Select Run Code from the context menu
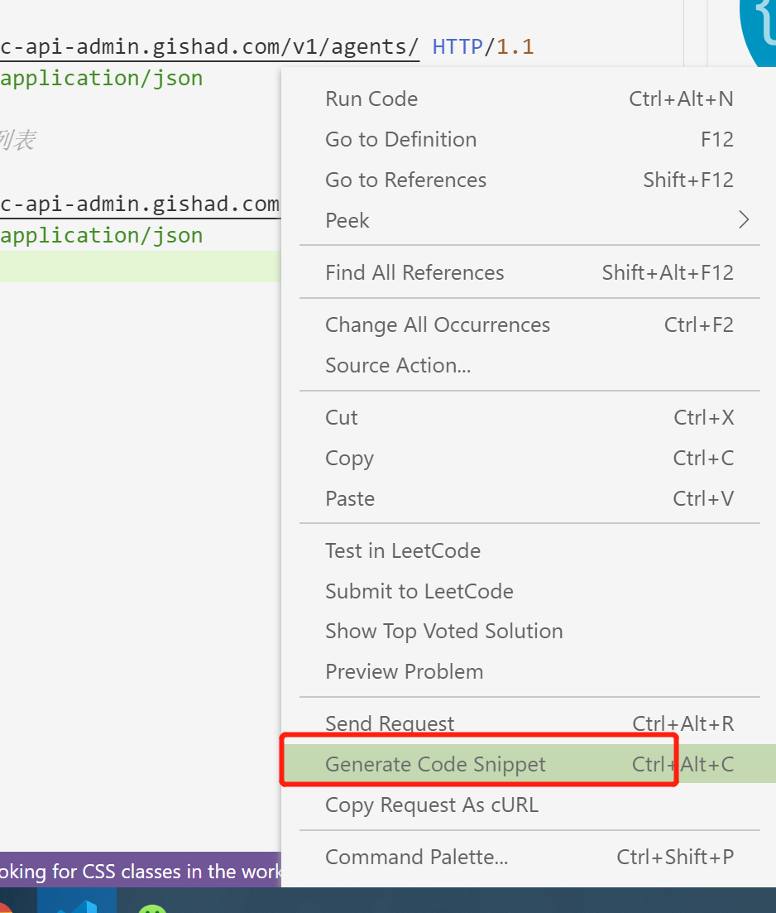This screenshot has height=913, width=776. pos(371,99)
